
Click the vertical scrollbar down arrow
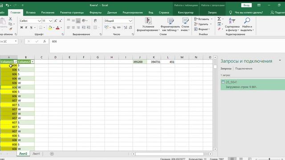(x=215, y=149)
